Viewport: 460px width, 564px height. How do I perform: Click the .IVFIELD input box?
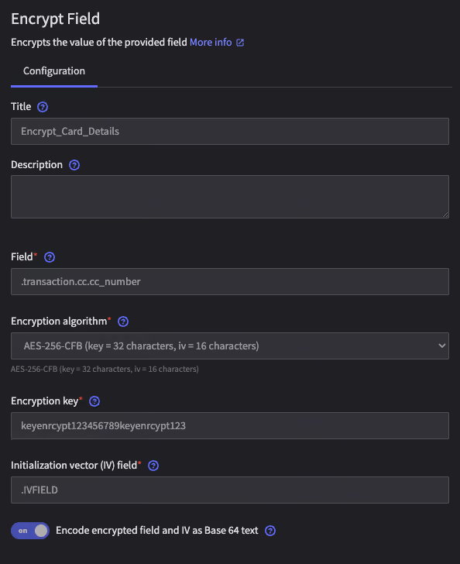230,490
